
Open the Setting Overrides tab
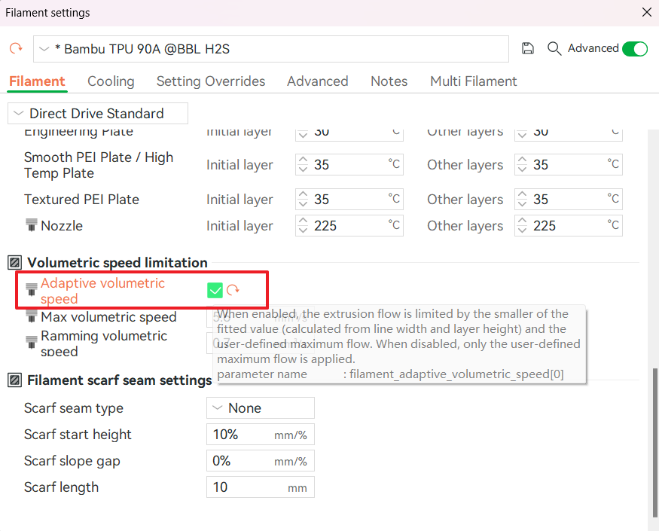click(211, 81)
